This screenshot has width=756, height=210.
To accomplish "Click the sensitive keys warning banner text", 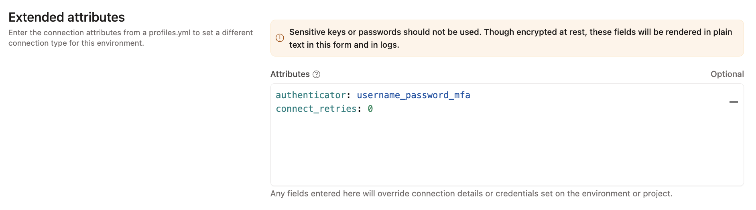I will click(510, 32).
